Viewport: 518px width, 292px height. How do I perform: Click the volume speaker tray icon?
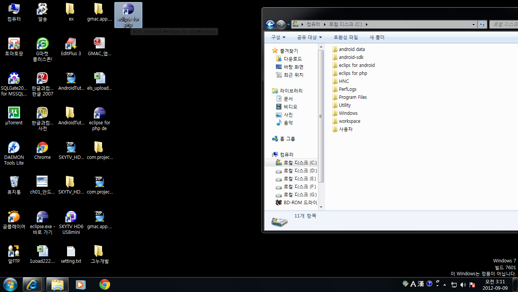pos(463,285)
